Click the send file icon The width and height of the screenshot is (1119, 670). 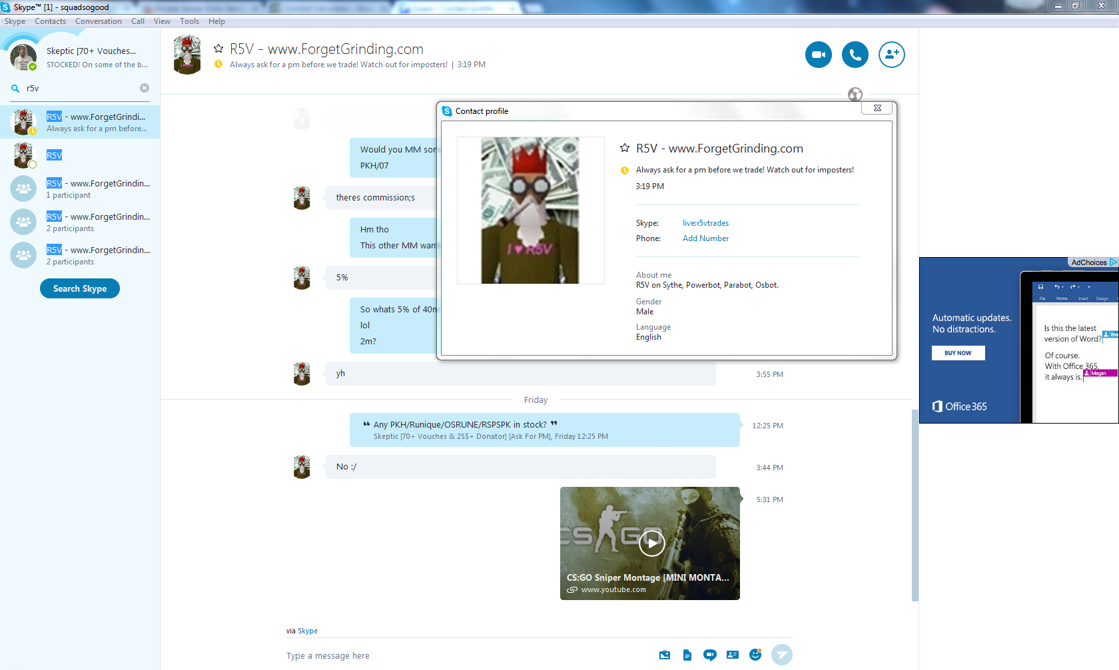point(687,655)
